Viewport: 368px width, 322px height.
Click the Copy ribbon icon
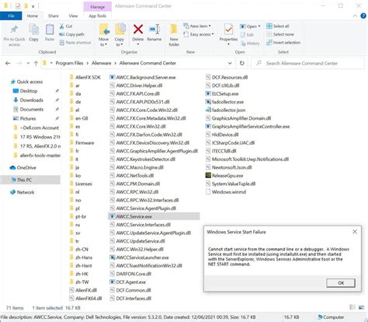pyautogui.click(x=33, y=30)
